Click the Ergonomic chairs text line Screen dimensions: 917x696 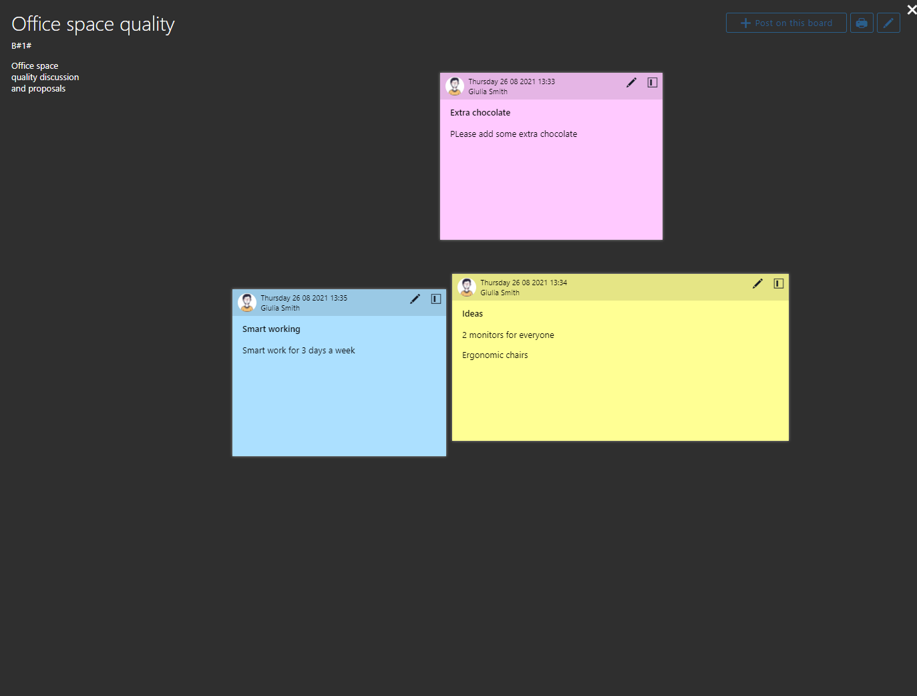click(x=495, y=355)
